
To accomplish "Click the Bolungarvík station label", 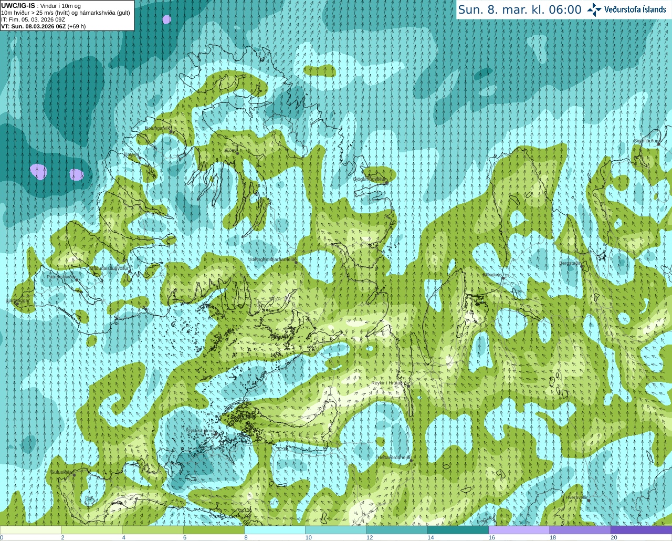I will 157,128.
